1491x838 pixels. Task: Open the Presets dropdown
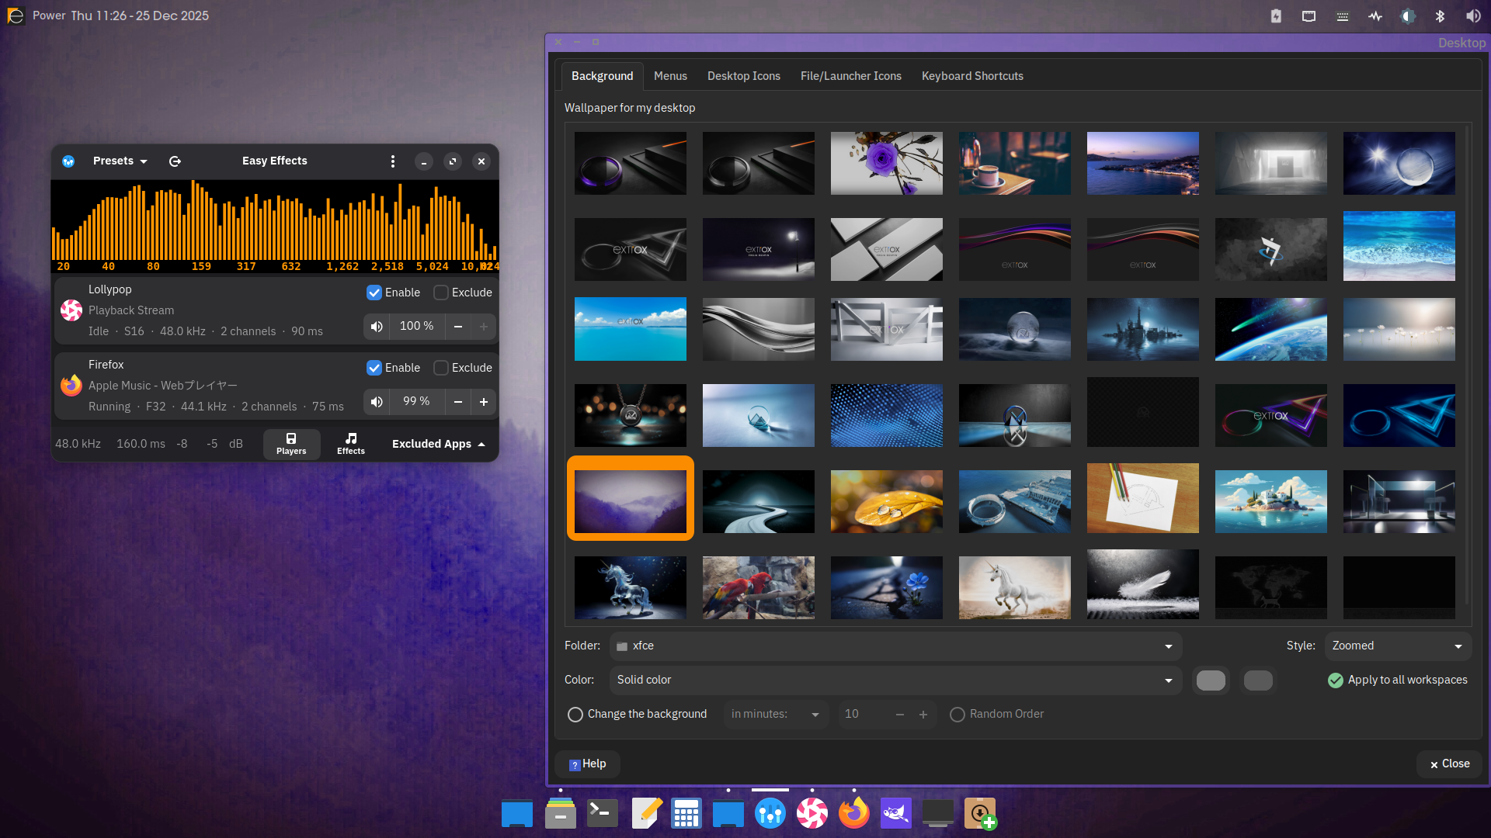[120, 161]
